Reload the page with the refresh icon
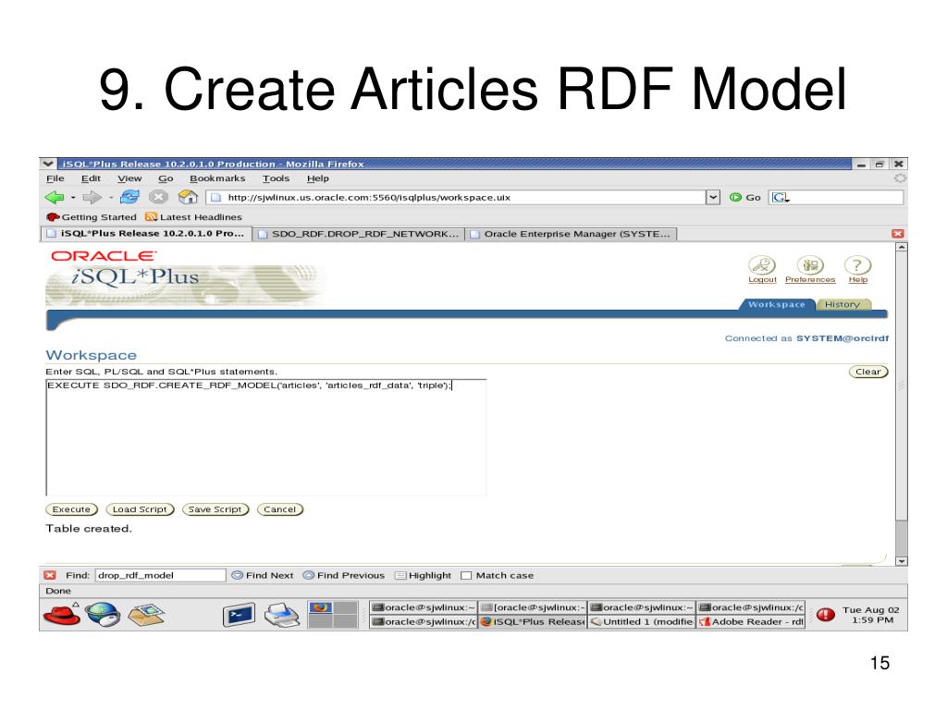Viewport: 947px width, 710px height. click(x=129, y=197)
